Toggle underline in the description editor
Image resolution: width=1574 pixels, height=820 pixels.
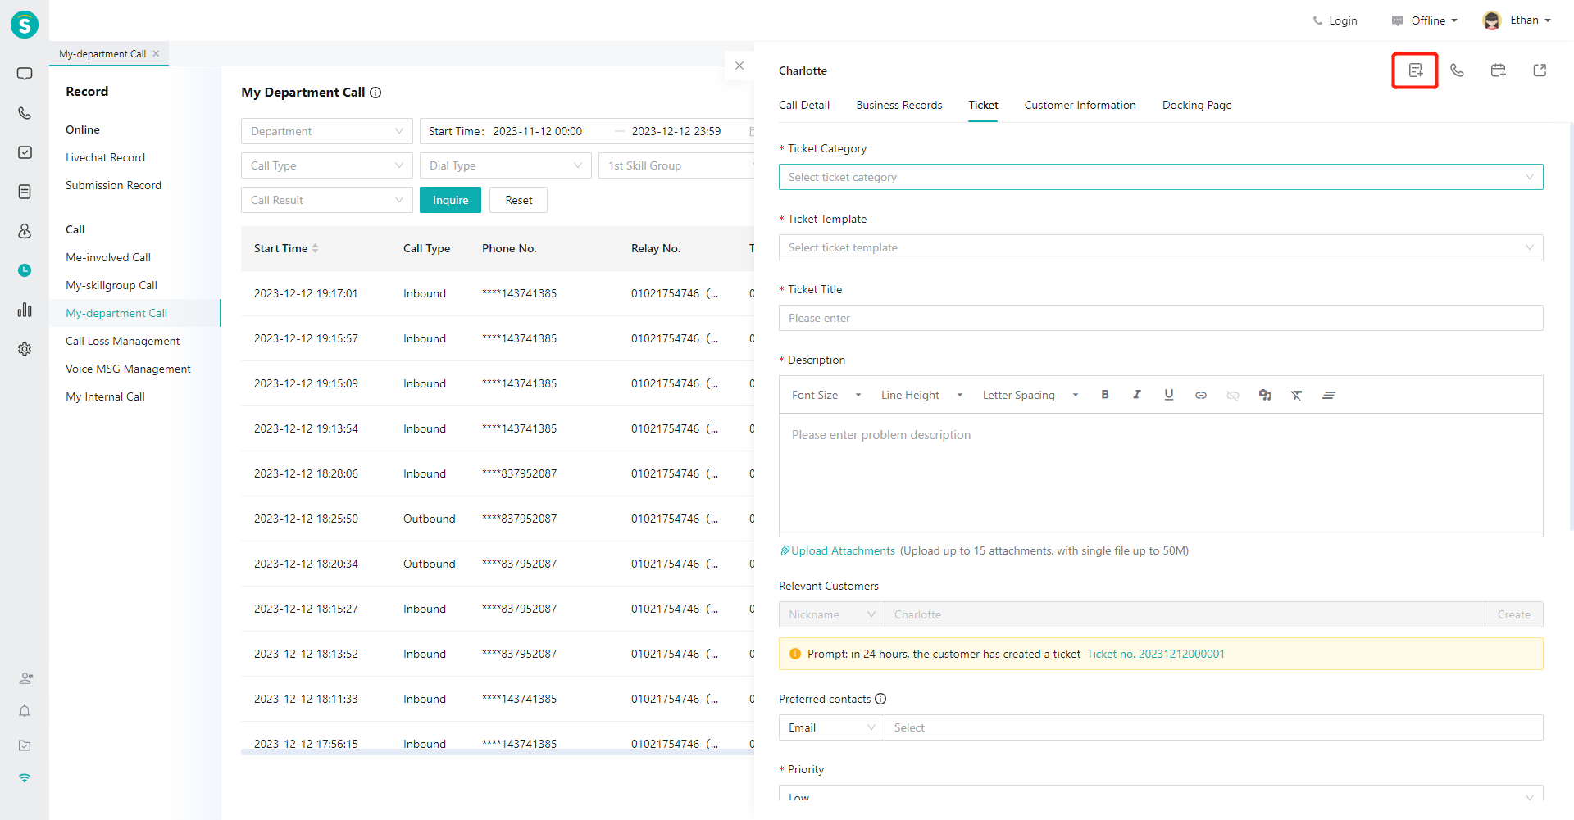click(x=1169, y=395)
